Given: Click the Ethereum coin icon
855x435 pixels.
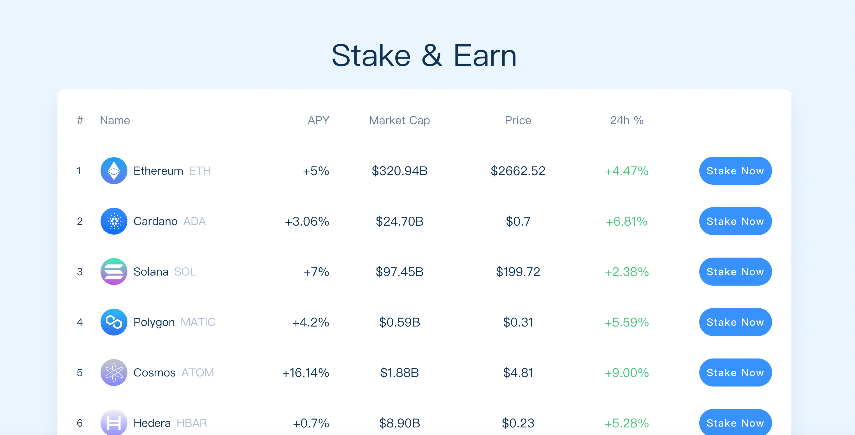Looking at the screenshot, I should pyautogui.click(x=113, y=171).
